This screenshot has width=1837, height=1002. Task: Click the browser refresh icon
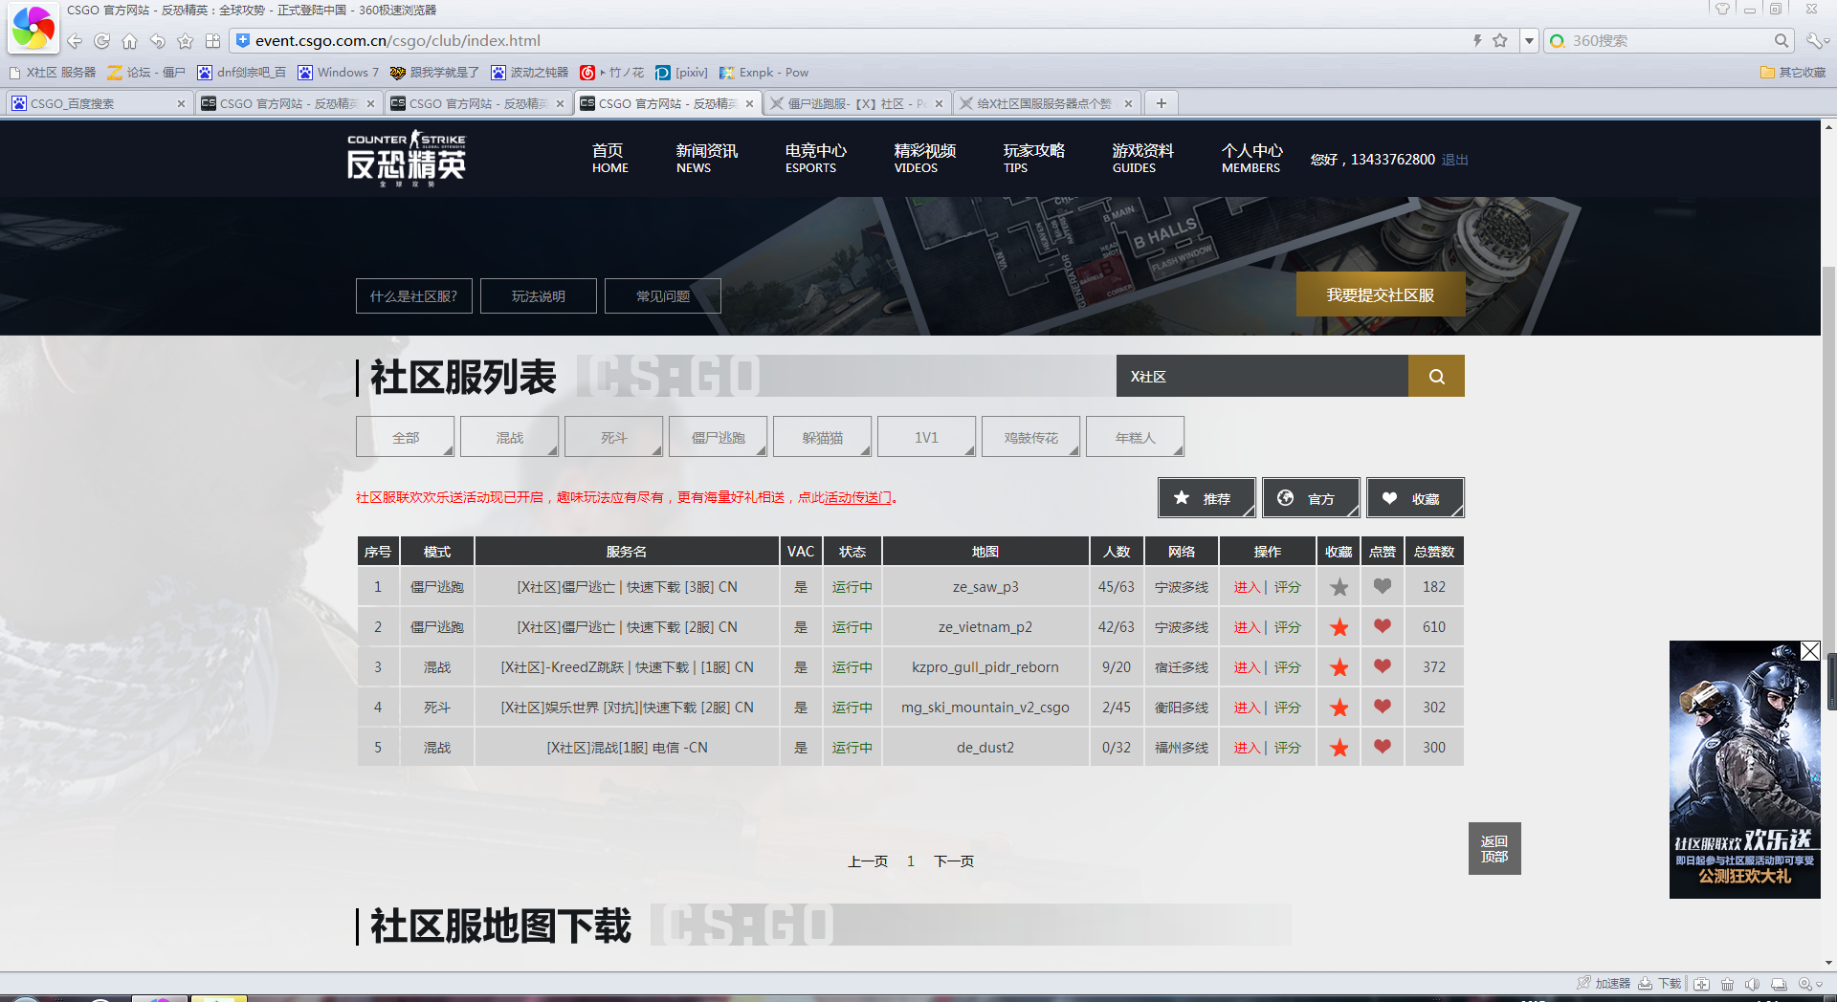pyautogui.click(x=101, y=41)
